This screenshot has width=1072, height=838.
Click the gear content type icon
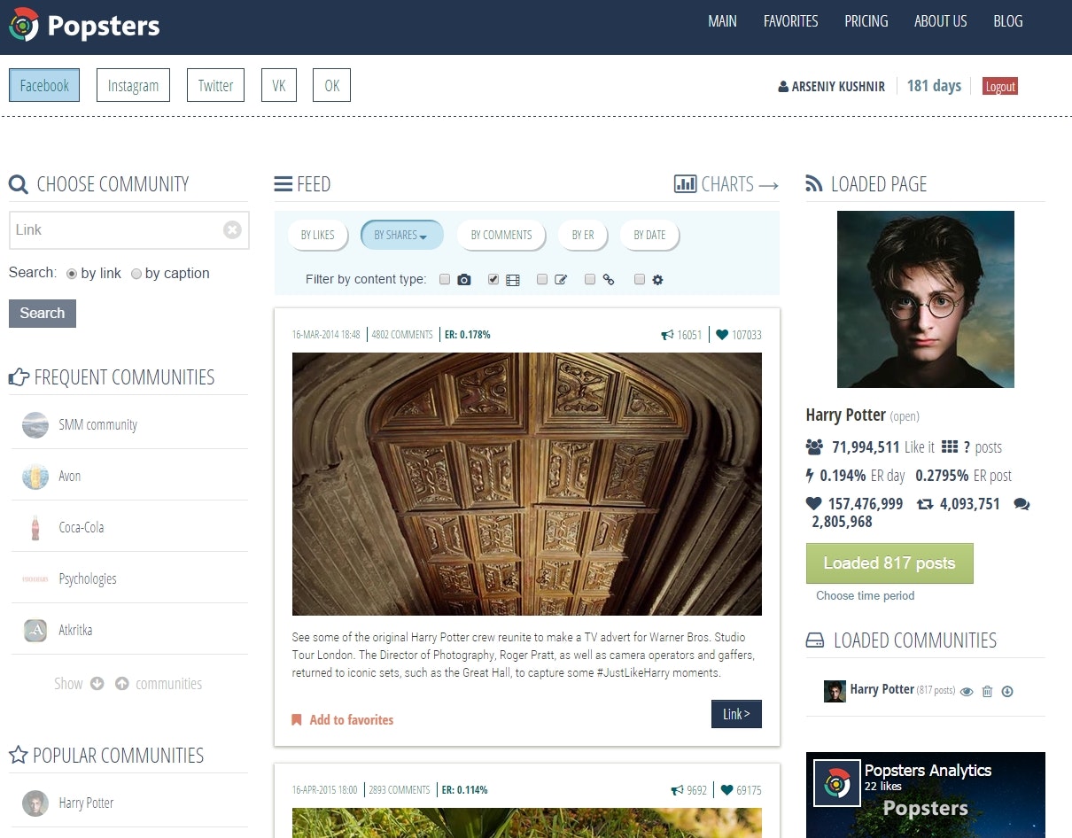[657, 280]
